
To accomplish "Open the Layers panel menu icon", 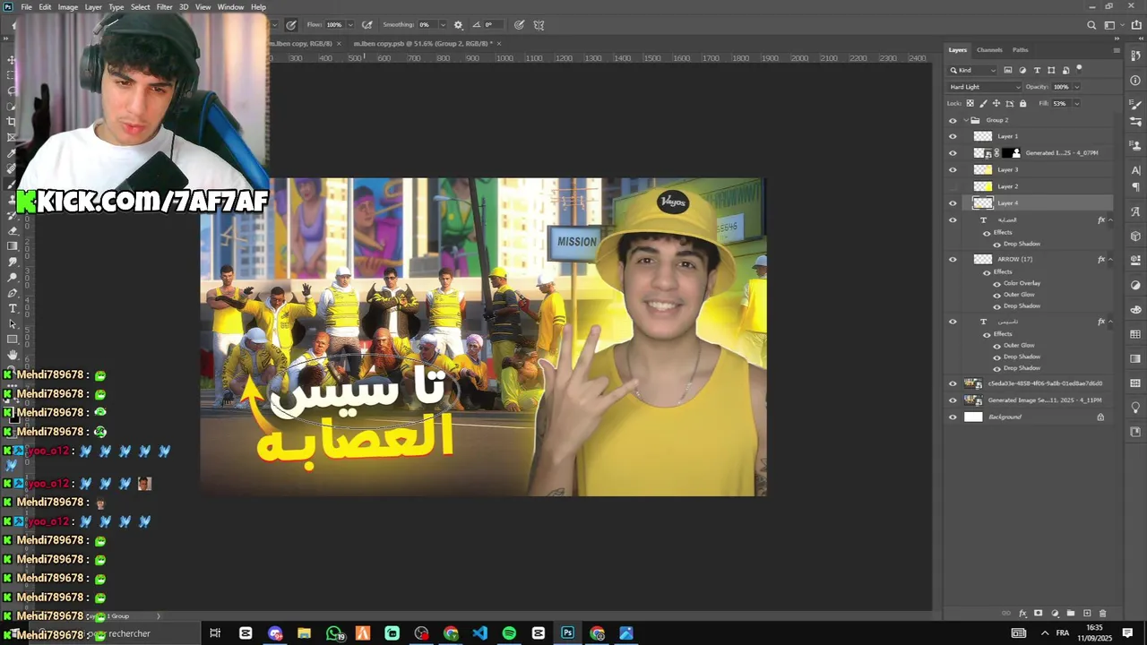I will (x=1117, y=50).
